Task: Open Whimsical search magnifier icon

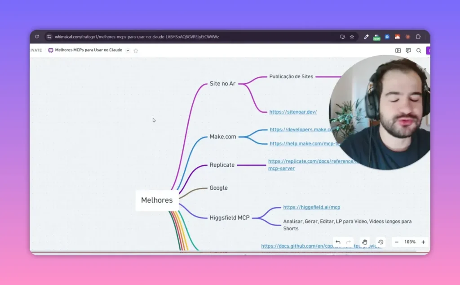Action: point(419,50)
